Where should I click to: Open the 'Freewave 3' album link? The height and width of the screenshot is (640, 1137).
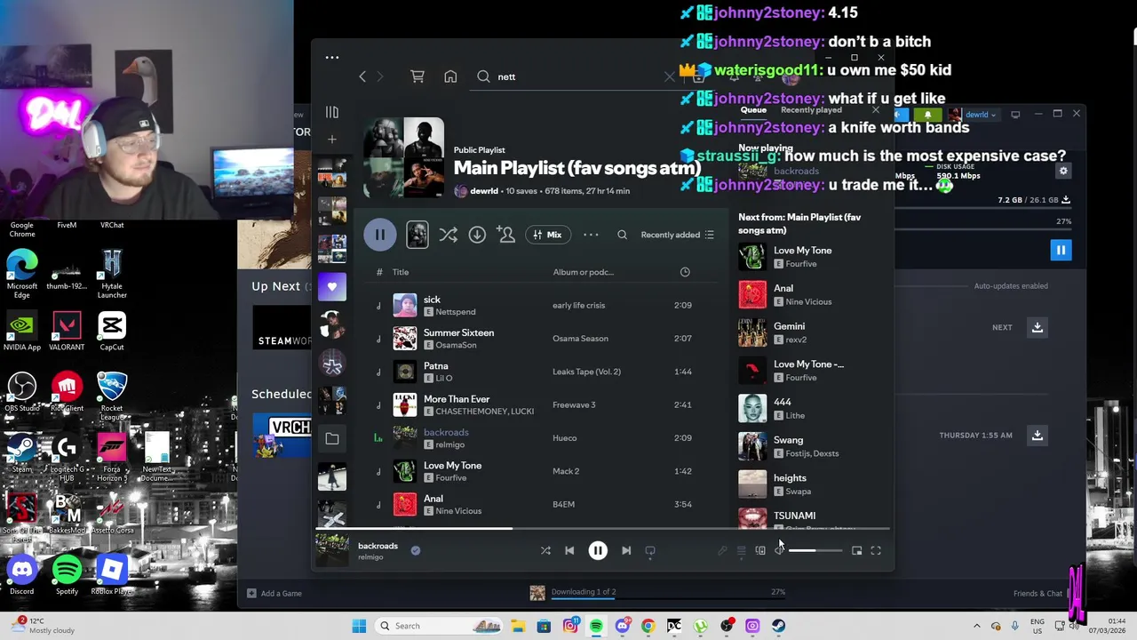coord(574,404)
